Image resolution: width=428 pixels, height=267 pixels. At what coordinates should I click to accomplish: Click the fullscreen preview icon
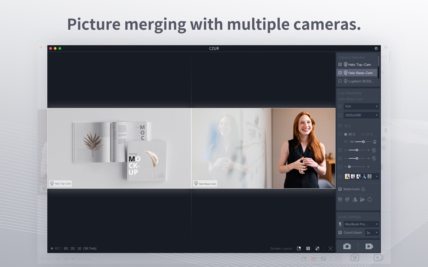[330, 248]
